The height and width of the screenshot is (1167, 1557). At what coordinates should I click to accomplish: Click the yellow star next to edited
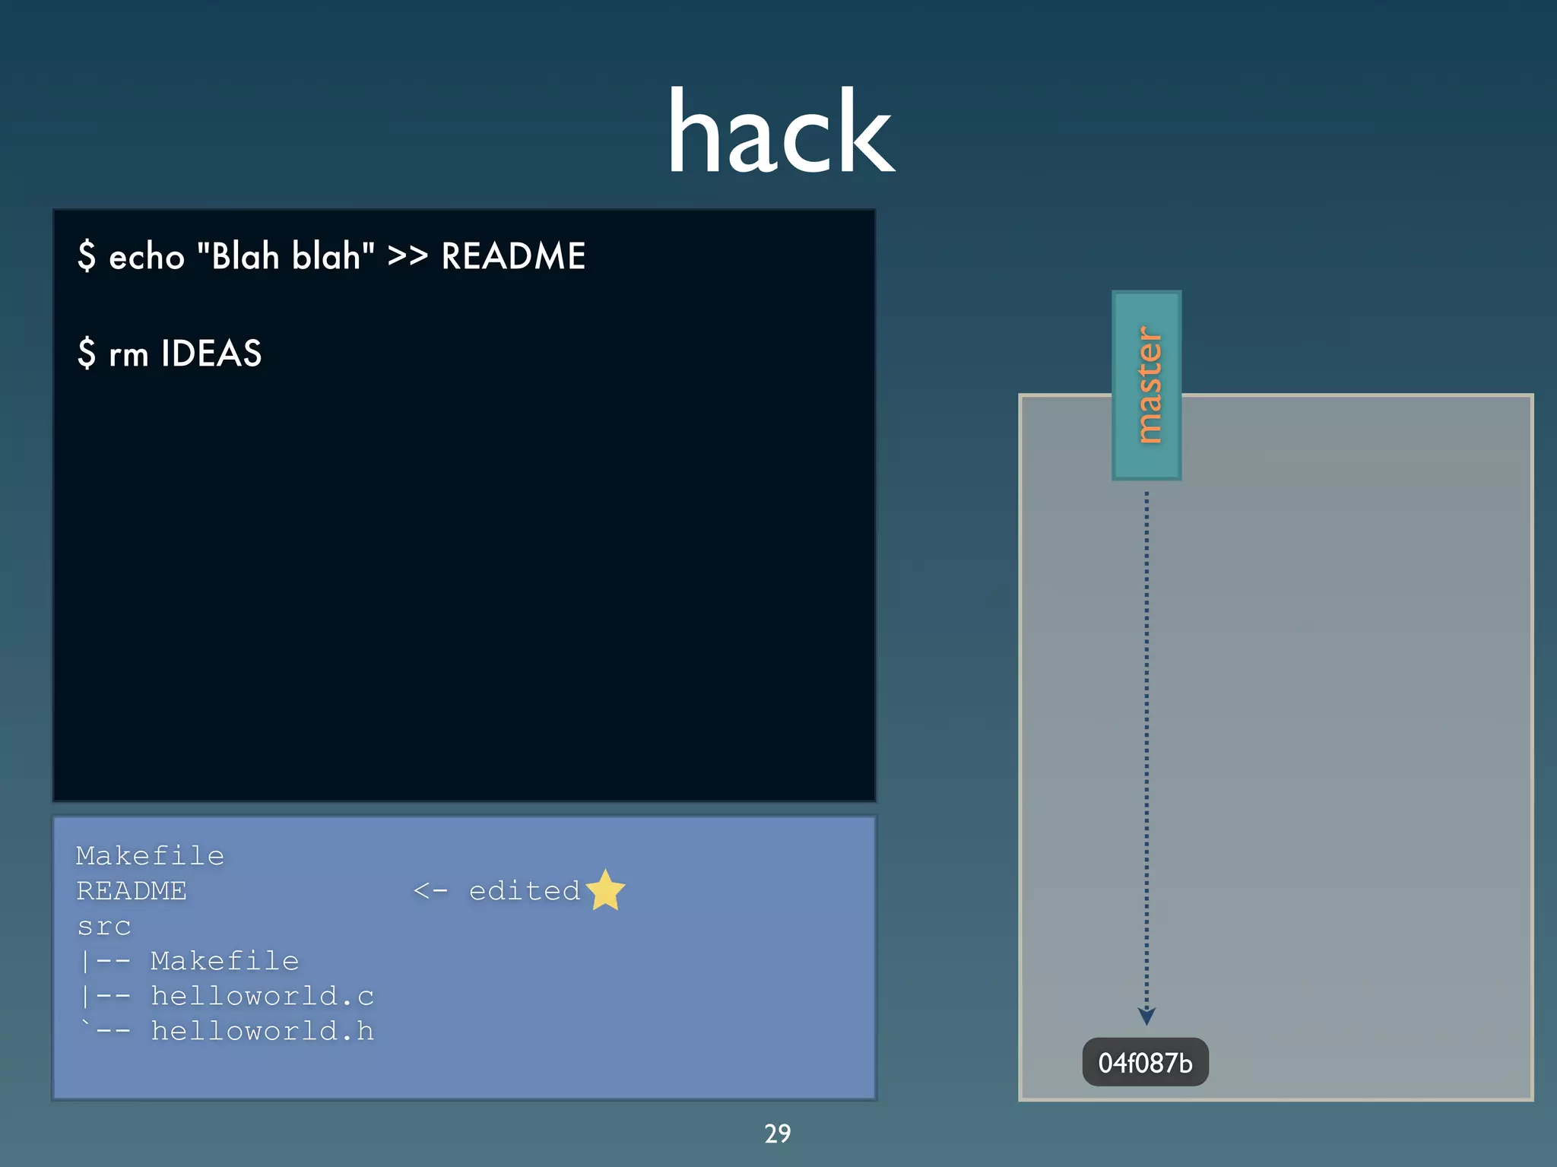[605, 890]
